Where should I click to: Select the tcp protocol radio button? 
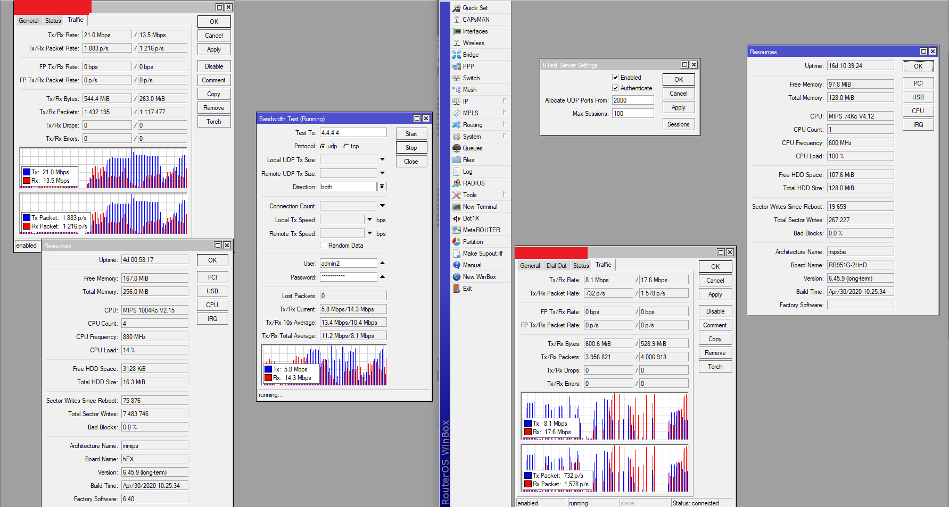pos(346,146)
